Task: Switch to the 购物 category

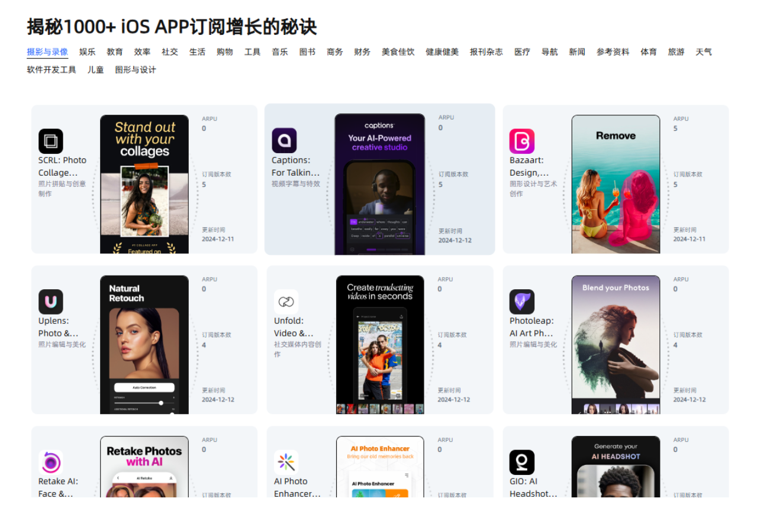Action: click(225, 52)
